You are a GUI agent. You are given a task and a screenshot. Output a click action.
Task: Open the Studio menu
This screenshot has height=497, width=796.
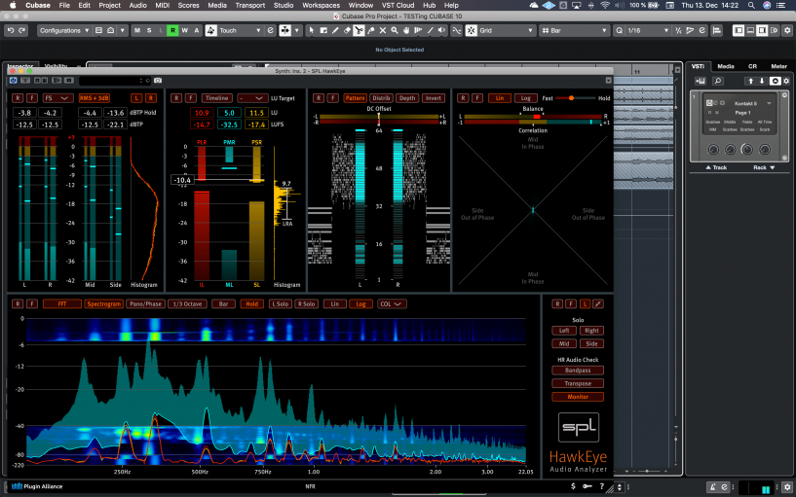pyautogui.click(x=284, y=5)
